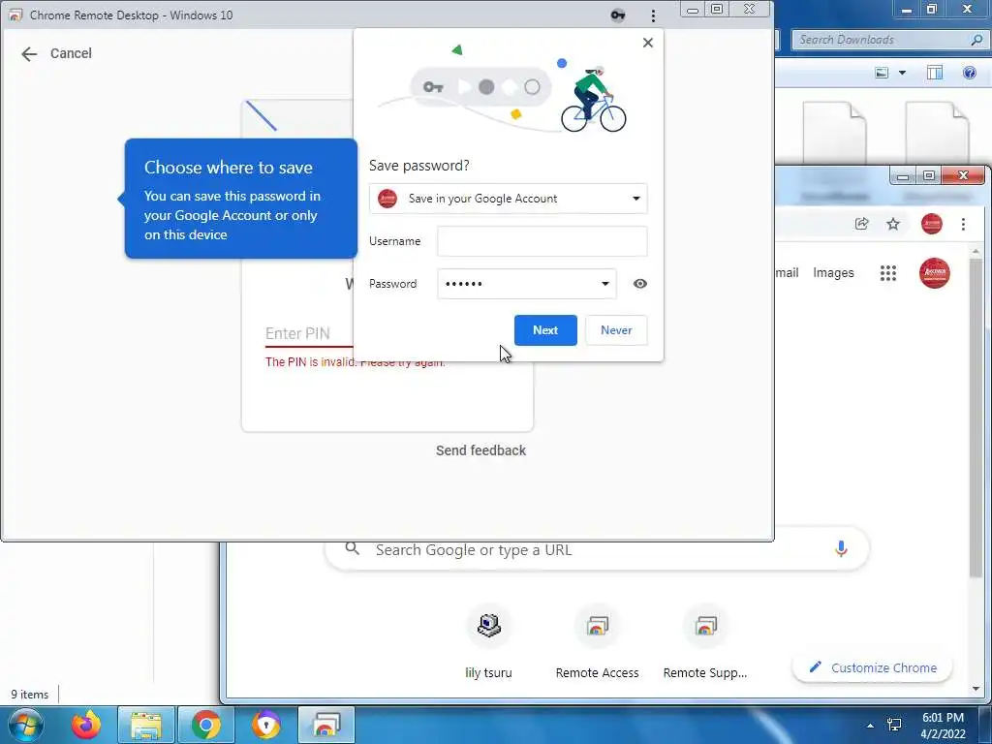Image resolution: width=992 pixels, height=744 pixels.
Task: Launch Firefox from the taskbar
Action: [86, 725]
